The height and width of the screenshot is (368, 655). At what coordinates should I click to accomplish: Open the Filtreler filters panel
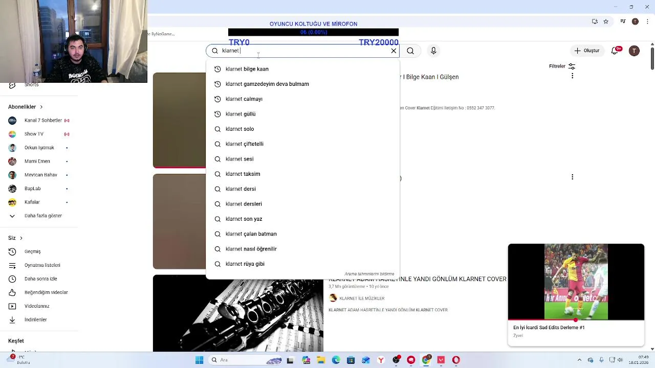click(x=562, y=66)
